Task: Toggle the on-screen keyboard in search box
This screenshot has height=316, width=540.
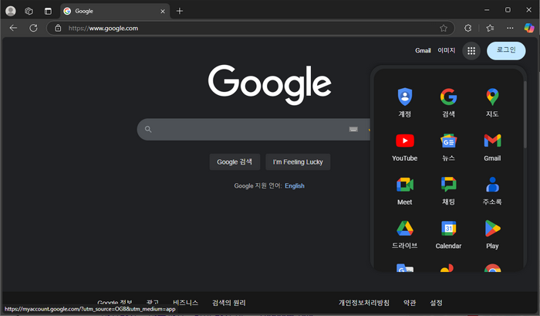Action: 353,130
